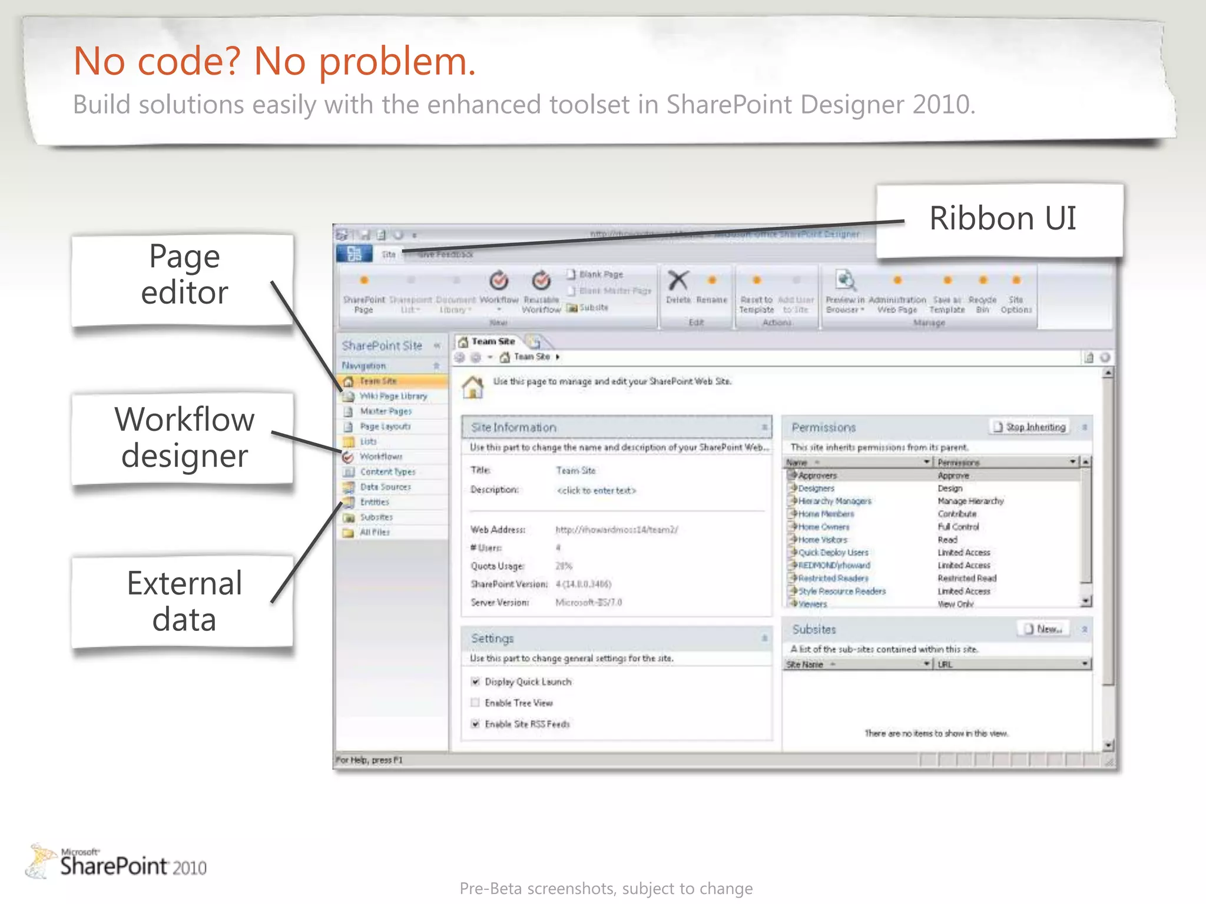Expand breadcrumb arrow after Team Site
Image resolution: width=1206 pixels, height=904 pixels.
click(557, 357)
